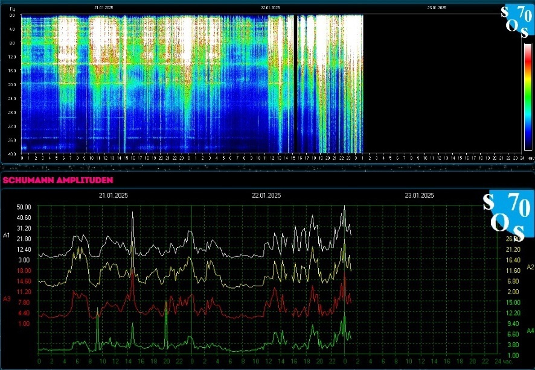Image resolution: width=535 pixels, height=370 pixels.
Task: Click the 1.00 value on the right green axis
Action: click(x=512, y=356)
